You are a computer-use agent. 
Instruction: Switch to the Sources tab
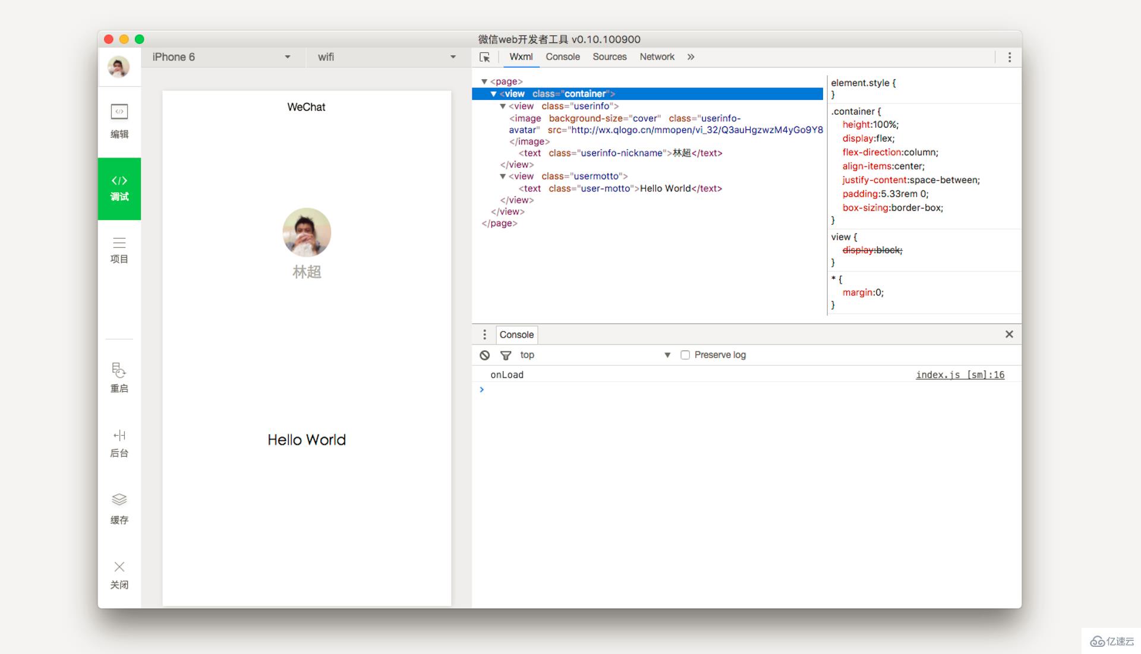pyautogui.click(x=610, y=56)
